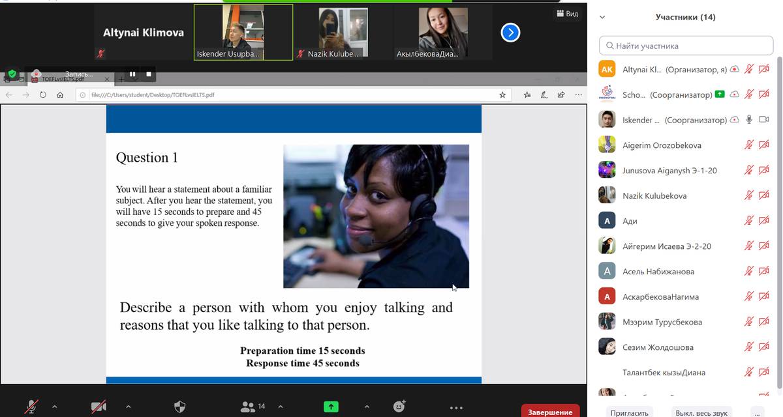This screenshot has height=417, width=783.
Task: Open the Reactions smiley icon
Action: (x=399, y=407)
